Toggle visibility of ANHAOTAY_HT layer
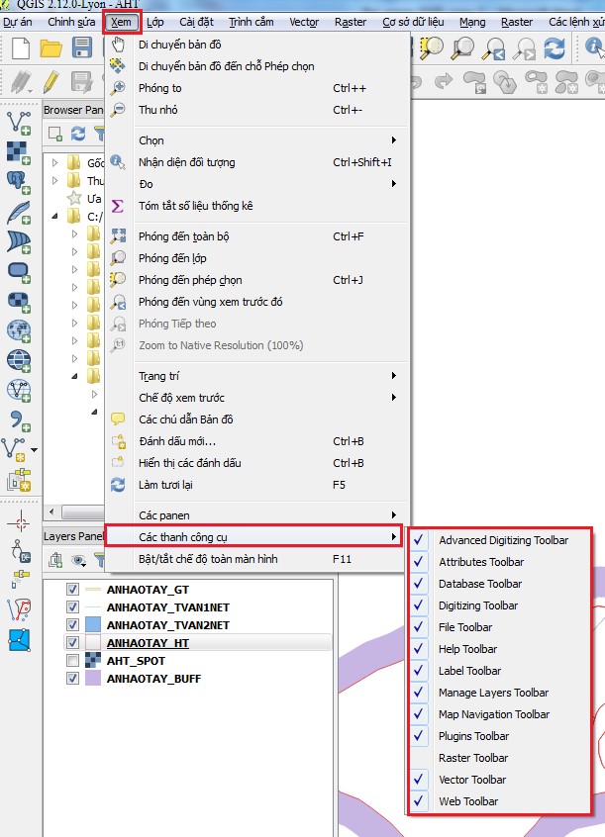The image size is (605, 837). (x=72, y=643)
